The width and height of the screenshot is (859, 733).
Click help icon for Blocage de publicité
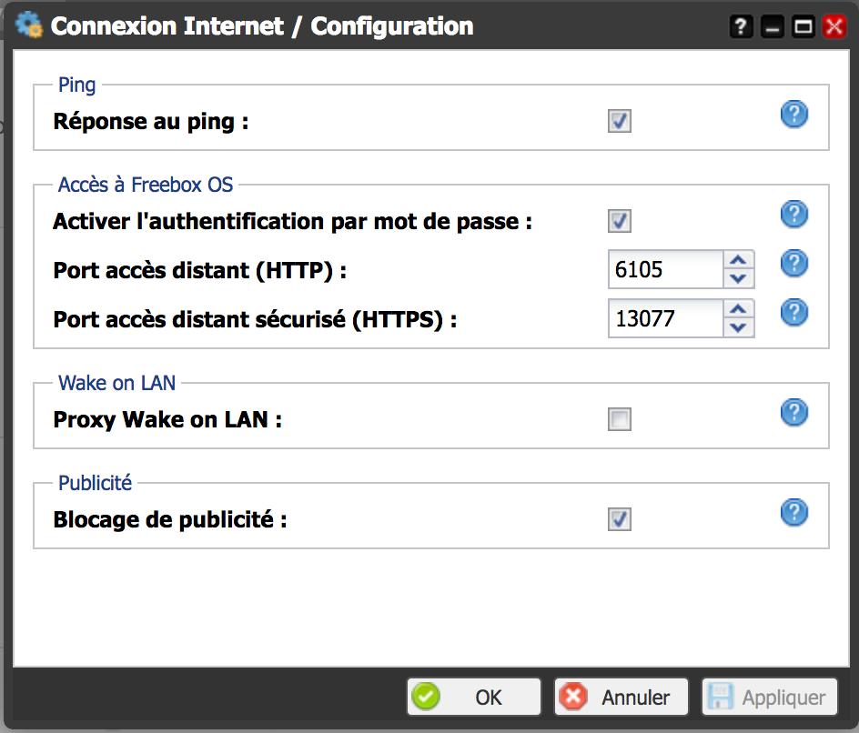[x=794, y=513]
